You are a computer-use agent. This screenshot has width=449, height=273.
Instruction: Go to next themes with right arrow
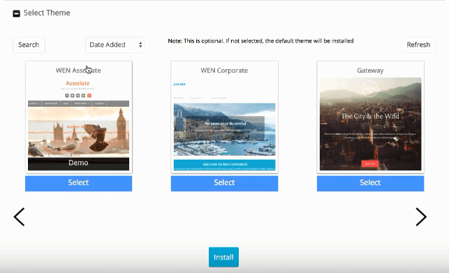pyautogui.click(x=421, y=217)
